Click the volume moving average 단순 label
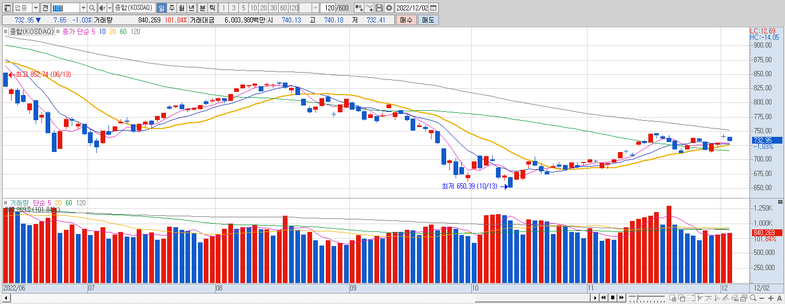The width and height of the screenshot is (785, 304). [x=39, y=203]
